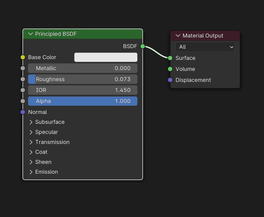The image size is (264, 217).
Task: Open the Base Color swatch picker
Action: (106, 57)
